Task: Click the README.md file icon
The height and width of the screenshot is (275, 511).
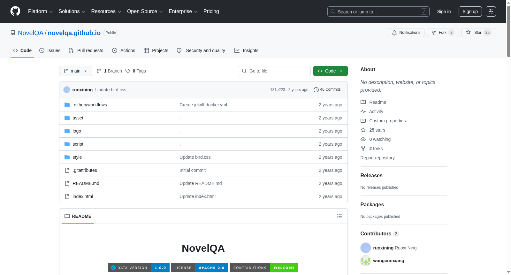Action: 67,183
